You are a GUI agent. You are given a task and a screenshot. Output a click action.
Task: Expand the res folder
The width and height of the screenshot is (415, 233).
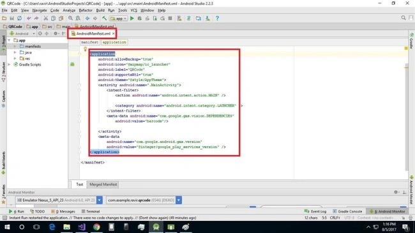15,59
